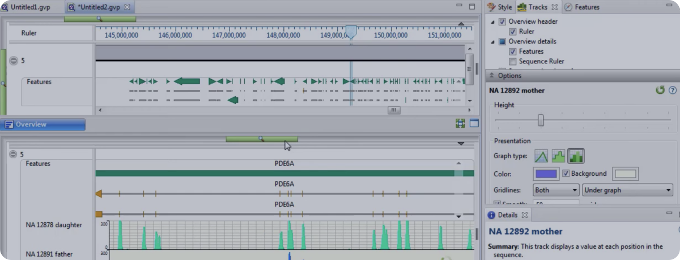Click the maximize overview panel icon
The width and height of the screenshot is (680, 260).
474,123
